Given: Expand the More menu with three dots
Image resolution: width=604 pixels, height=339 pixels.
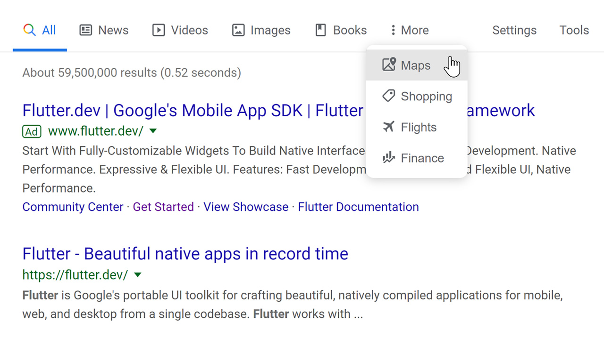Looking at the screenshot, I should pyautogui.click(x=393, y=30).
